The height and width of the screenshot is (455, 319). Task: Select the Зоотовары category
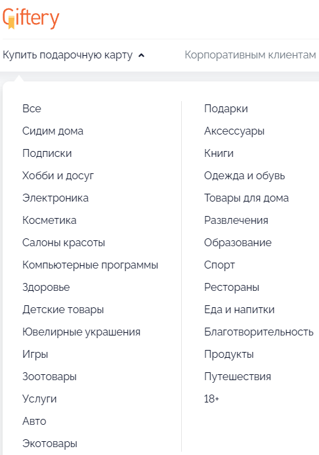(50, 377)
